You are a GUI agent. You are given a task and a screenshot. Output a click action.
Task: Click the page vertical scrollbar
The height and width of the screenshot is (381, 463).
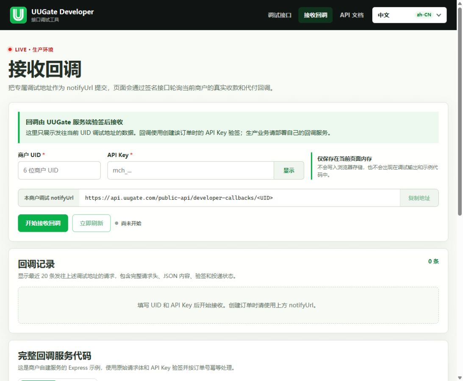pyautogui.click(x=460, y=112)
